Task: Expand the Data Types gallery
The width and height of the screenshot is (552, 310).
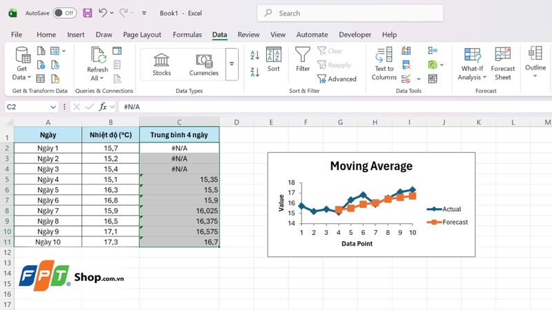Action: [x=232, y=64]
